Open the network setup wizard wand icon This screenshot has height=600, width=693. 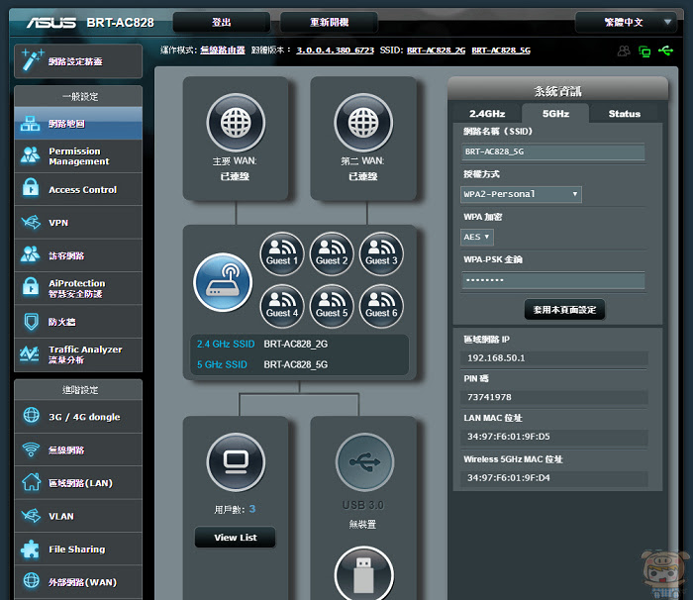pos(33,59)
